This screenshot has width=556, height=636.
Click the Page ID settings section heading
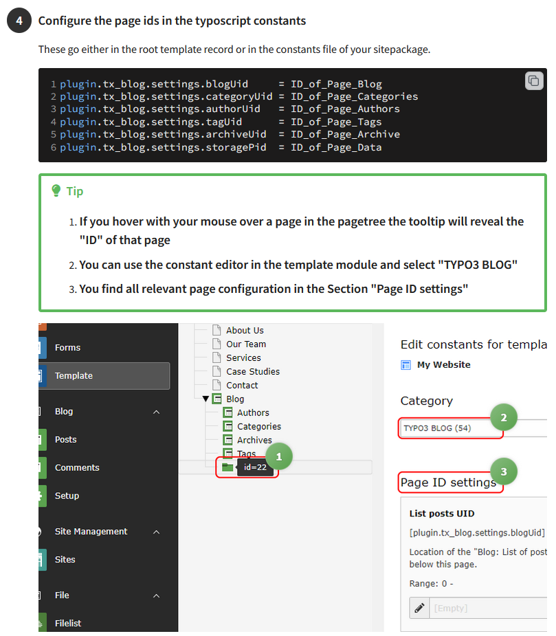click(448, 482)
